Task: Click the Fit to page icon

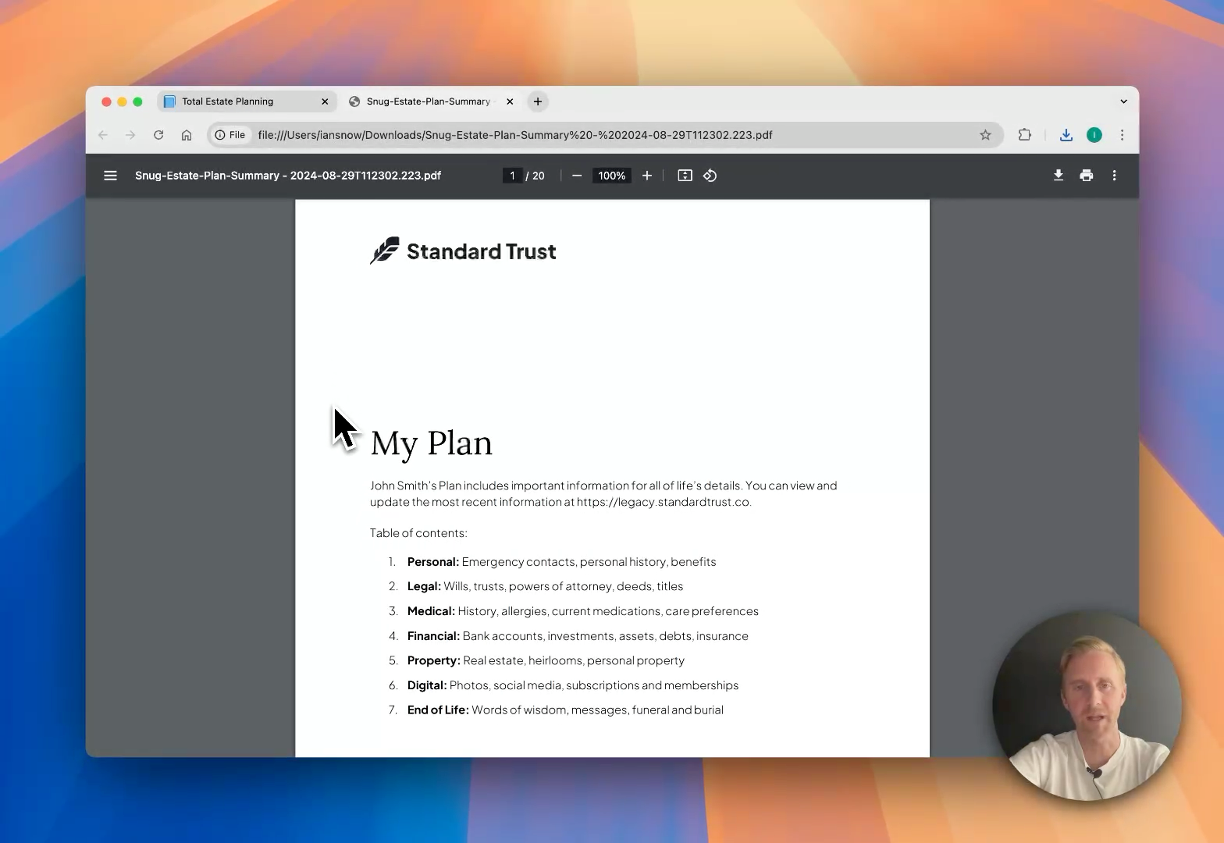Action: [x=685, y=176]
